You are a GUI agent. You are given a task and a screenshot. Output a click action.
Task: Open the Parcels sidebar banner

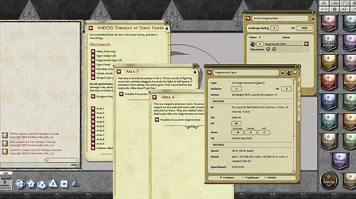click(349, 102)
